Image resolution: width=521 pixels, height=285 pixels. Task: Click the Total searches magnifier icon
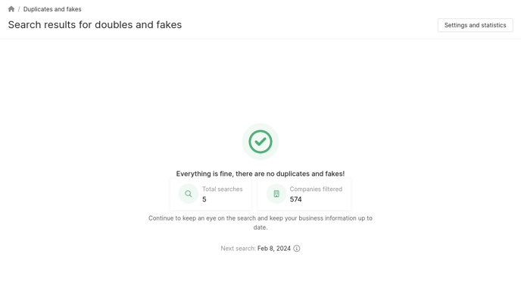pyautogui.click(x=189, y=194)
